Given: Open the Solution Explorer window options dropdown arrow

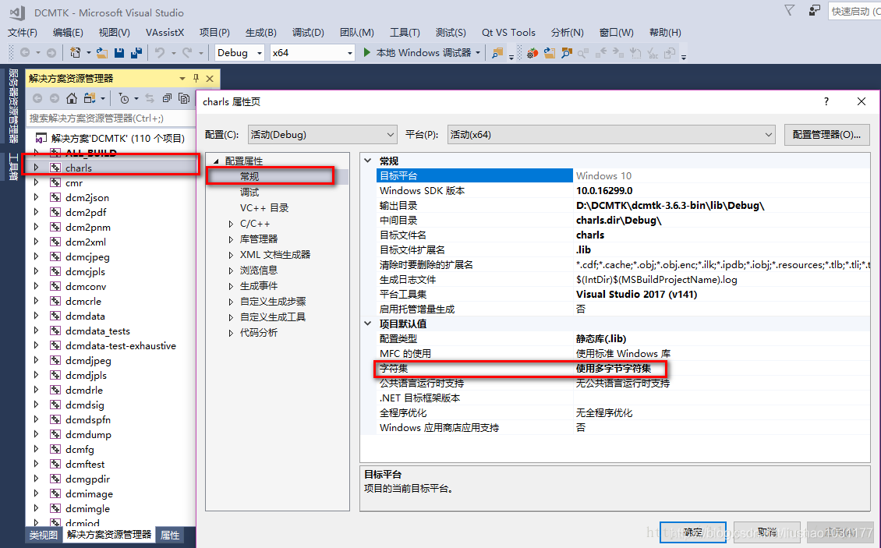Looking at the screenshot, I should pos(182,78).
